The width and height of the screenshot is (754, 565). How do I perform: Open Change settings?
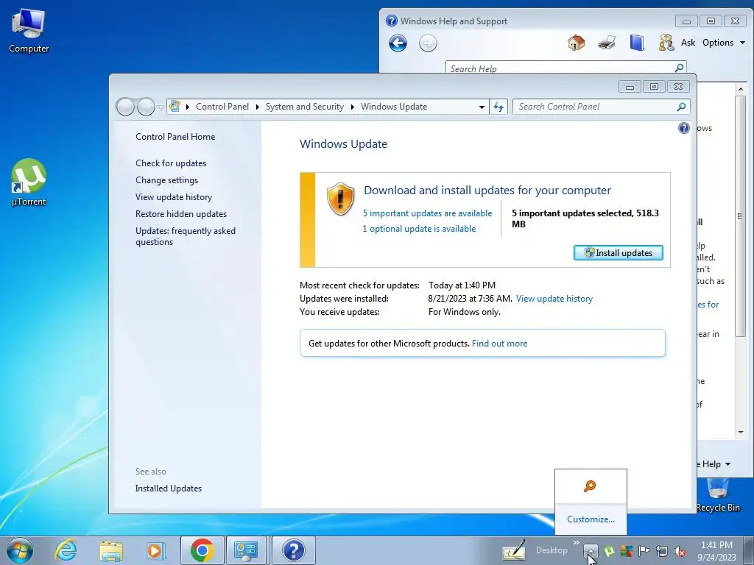point(166,180)
